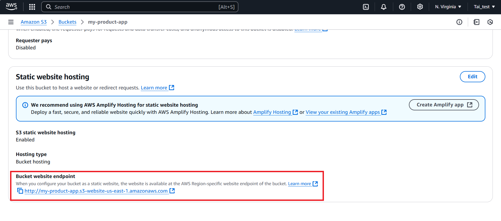Viewport: 501px width, 221px height.
Task: Open the tutorials panel icon
Action: click(477, 22)
